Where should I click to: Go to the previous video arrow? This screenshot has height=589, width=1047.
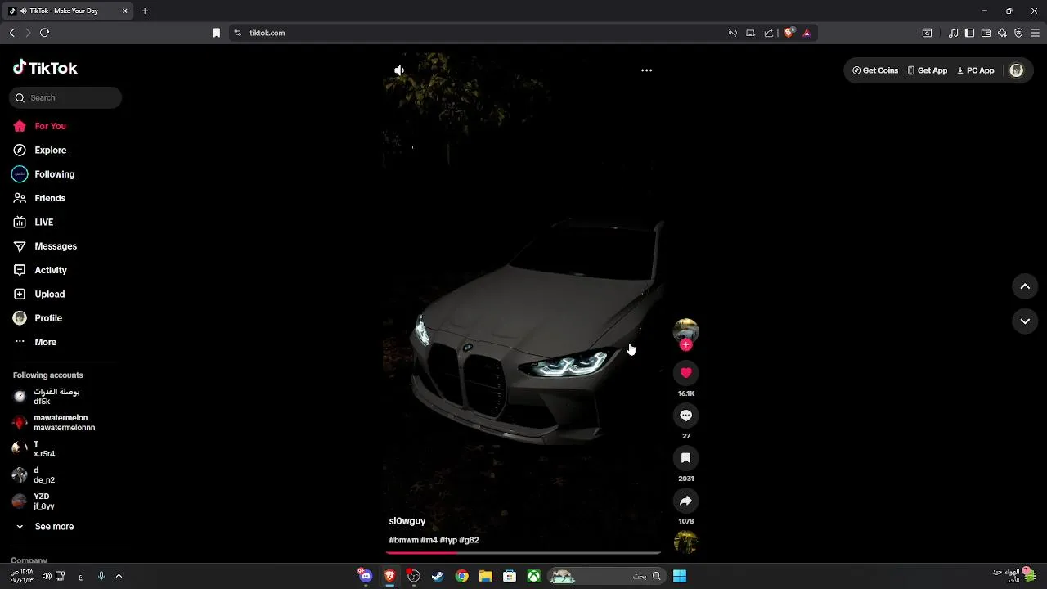tap(1025, 286)
